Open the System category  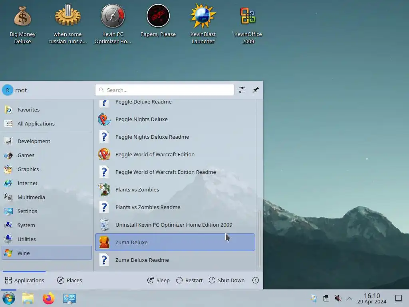(x=47, y=225)
